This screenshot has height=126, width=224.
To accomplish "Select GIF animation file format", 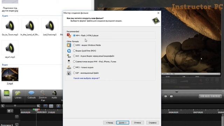I will 74,73.
